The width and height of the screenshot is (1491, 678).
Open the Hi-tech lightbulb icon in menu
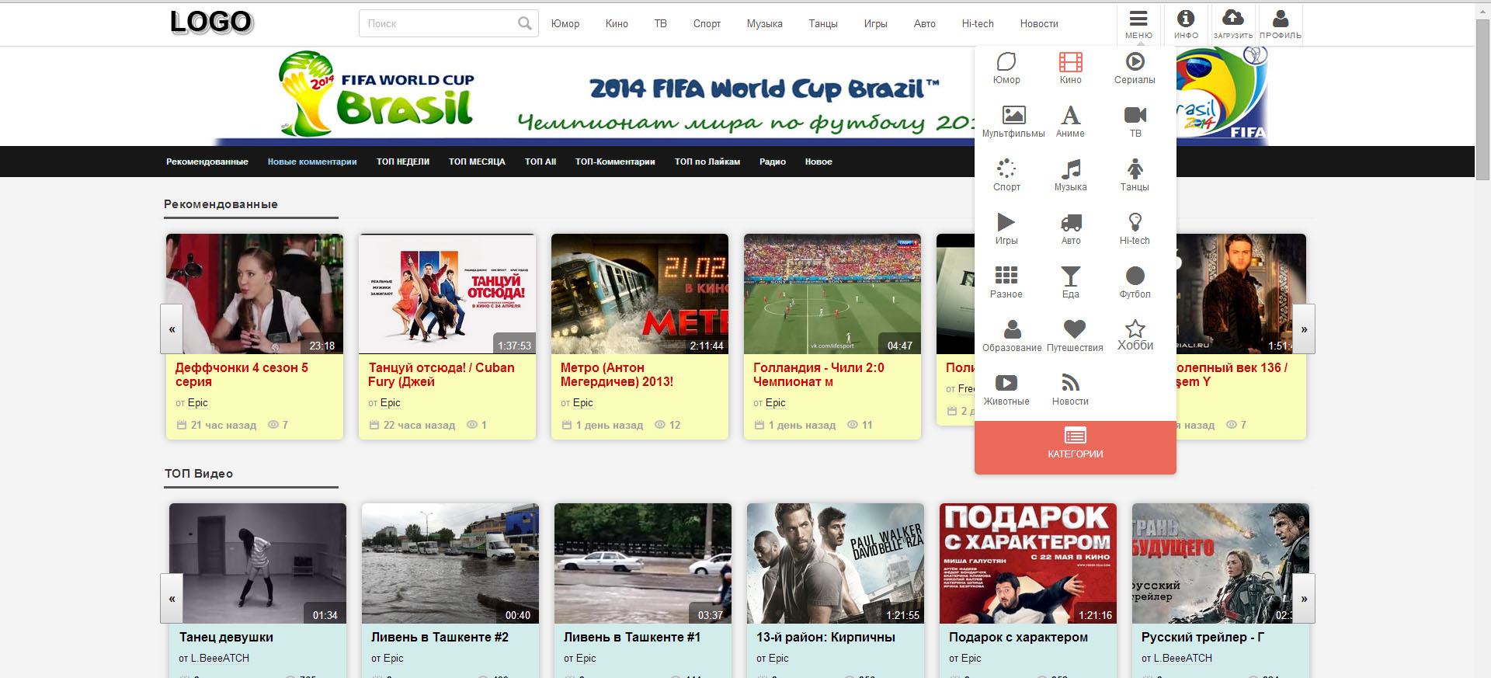(1135, 222)
